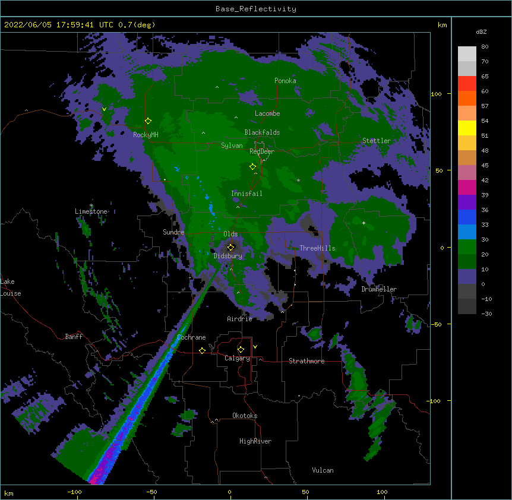Viewport: 512px width, 500px height.
Task: Click the Didsbury town label
Action: point(228,256)
